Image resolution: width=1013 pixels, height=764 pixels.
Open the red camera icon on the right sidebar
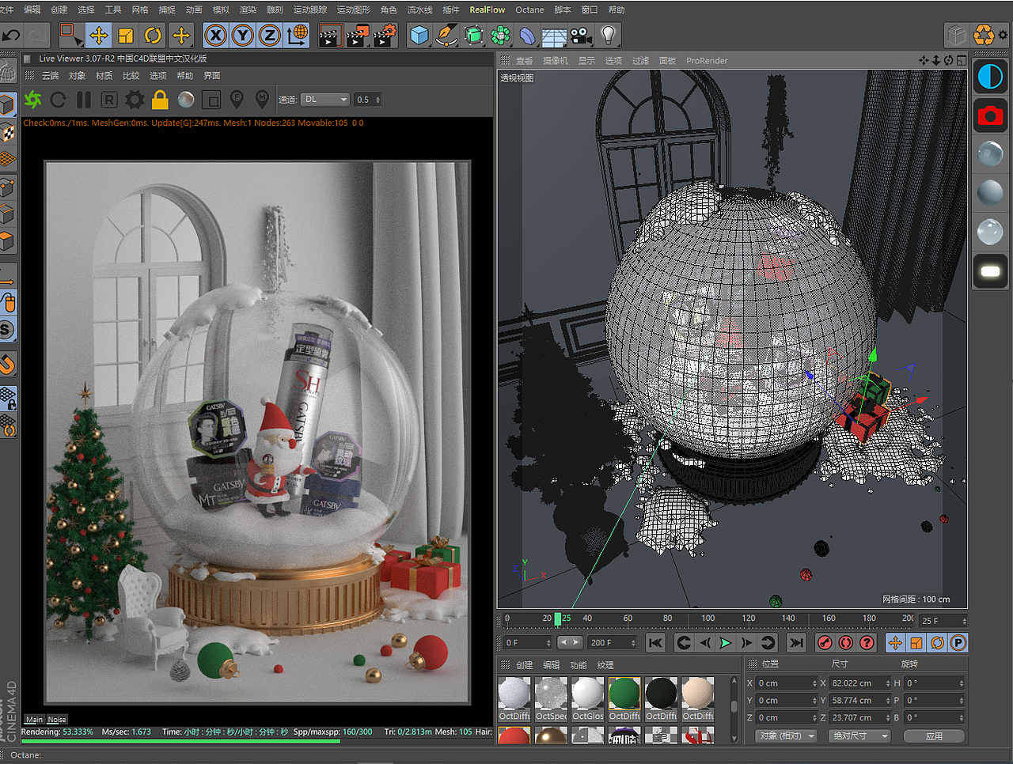[x=990, y=115]
